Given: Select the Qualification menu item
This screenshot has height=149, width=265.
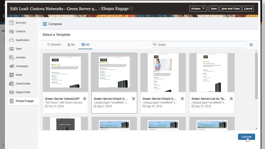Looking at the screenshot, I should click(x=23, y=40).
